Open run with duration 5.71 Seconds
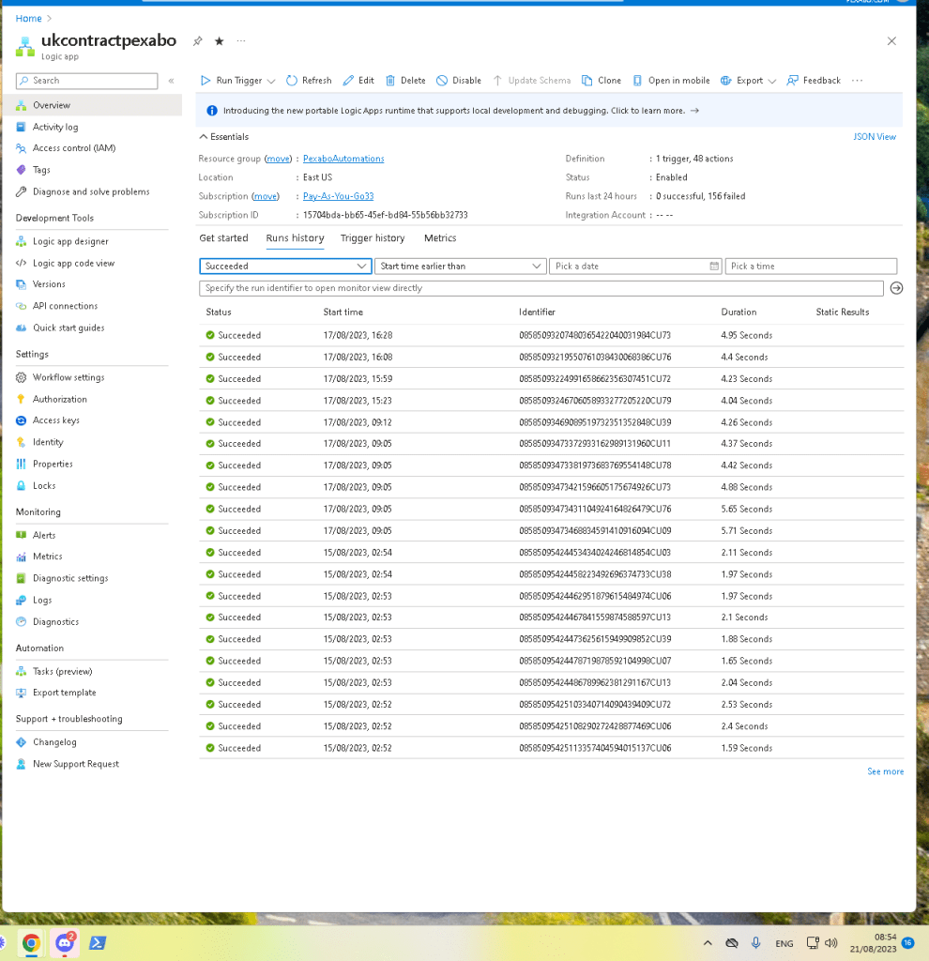929x961 pixels. click(551, 531)
